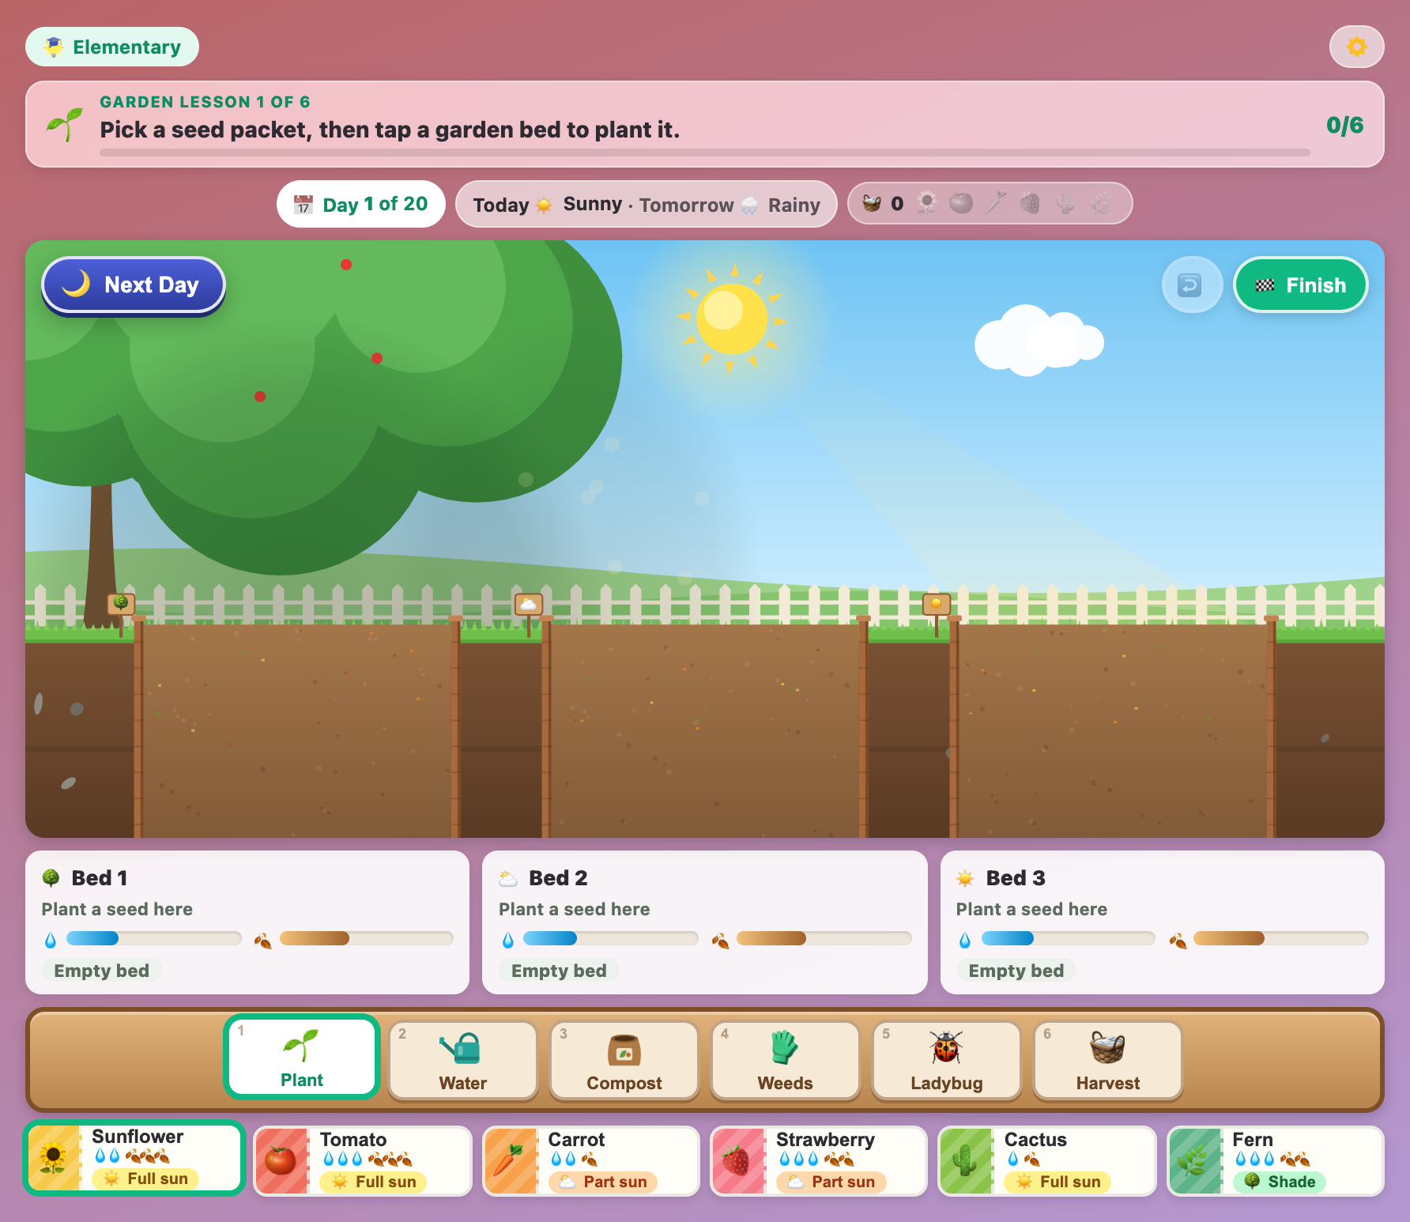Click the cloud sign above Bed 2
This screenshot has height=1222, width=1410.
click(x=529, y=605)
